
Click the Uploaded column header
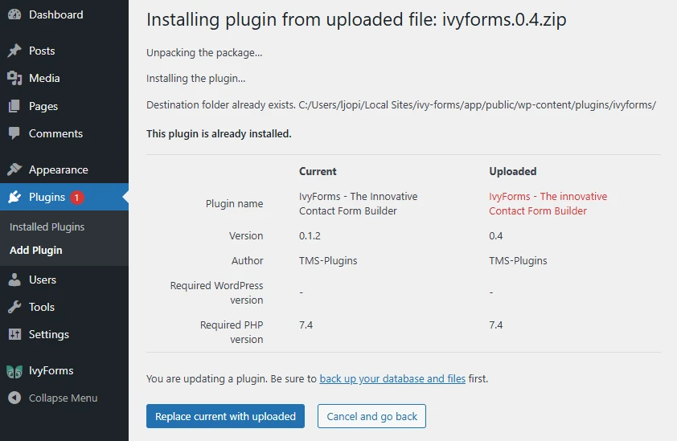[x=512, y=171]
